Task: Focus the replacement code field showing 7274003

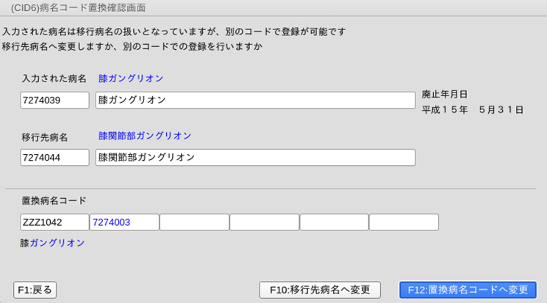Action: click(x=124, y=222)
